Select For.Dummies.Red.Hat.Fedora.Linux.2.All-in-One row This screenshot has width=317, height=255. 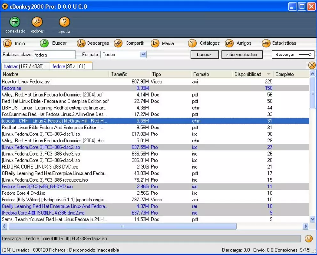[x=155, y=114]
